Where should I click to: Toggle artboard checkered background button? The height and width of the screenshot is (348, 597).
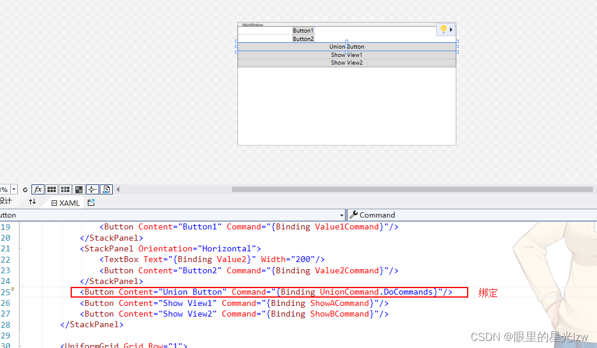[x=79, y=189]
